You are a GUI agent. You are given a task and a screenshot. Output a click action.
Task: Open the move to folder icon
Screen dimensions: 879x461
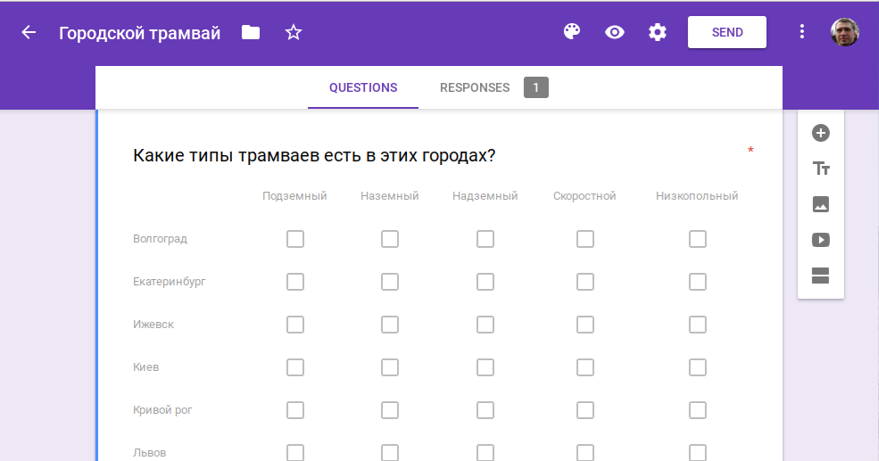(x=251, y=33)
